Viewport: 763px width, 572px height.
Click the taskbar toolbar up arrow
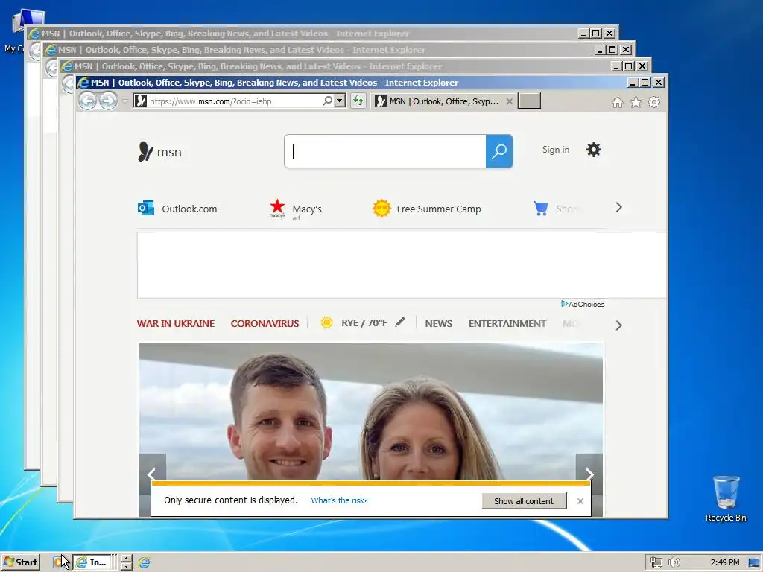[x=127, y=559]
